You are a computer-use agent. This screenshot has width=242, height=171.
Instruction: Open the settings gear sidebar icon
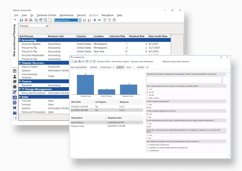tap(15, 87)
